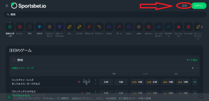This screenshot has width=209, height=101.
Task: Click the live timer icon for シンシナティ・レッズ match
Action: pyautogui.click(x=79, y=82)
